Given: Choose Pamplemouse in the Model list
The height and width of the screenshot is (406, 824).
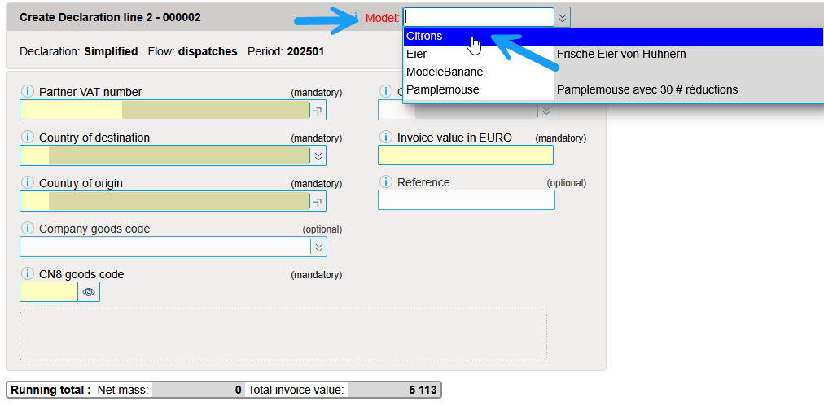Looking at the screenshot, I should pyautogui.click(x=443, y=89).
